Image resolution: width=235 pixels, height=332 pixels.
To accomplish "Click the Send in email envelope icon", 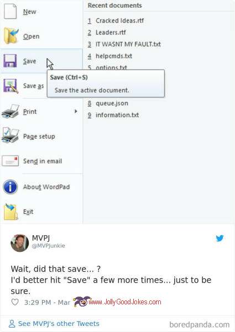I will click(x=10, y=161).
